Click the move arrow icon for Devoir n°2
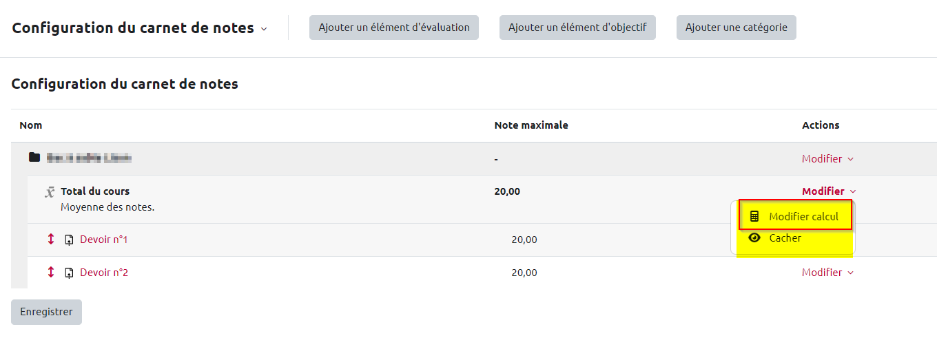Screen dimensions: 937x349 50,273
